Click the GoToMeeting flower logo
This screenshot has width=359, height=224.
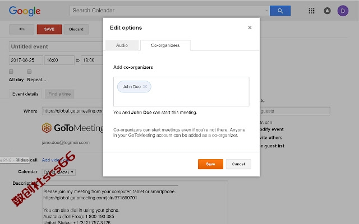[47, 128]
